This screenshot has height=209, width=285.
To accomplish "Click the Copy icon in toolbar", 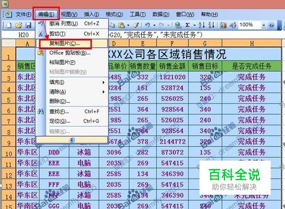I will (x=112, y=25).
